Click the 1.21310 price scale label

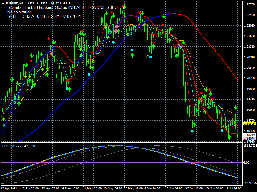tap(250, 47)
